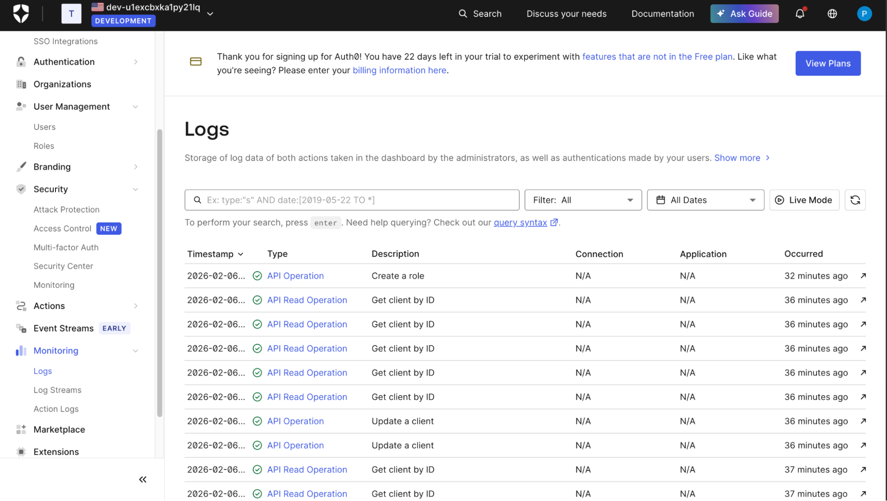Open the globe language selector icon
Screen dimensions: 887x501
coord(832,14)
